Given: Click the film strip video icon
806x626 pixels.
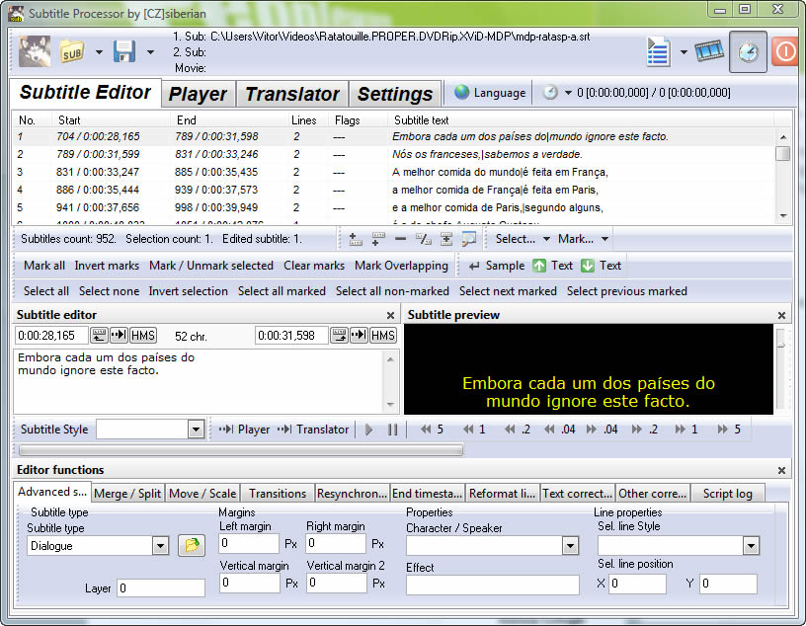Looking at the screenshot, I should point(709,51).
